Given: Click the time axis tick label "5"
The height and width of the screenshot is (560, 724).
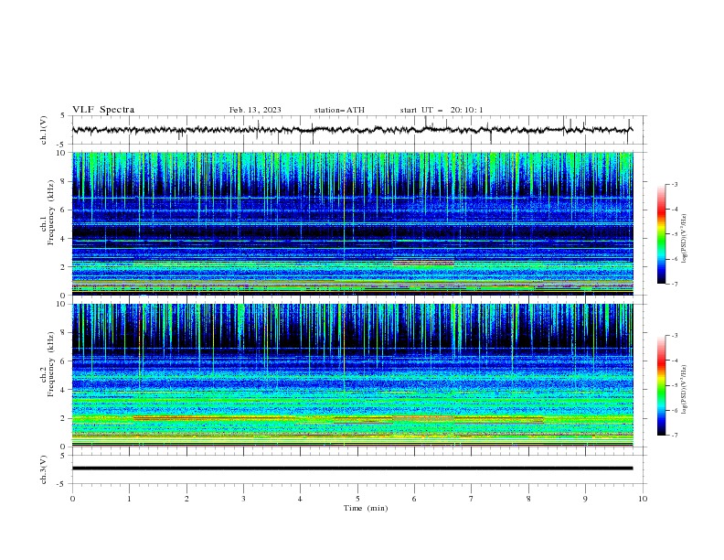Looking at the screenshot, I should coord(357,499).
